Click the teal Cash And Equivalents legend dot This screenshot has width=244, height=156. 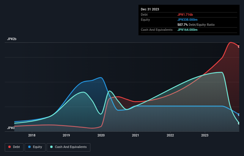coord(51,147)
